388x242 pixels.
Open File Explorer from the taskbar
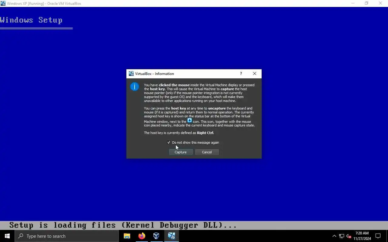pyautogui.click(x=127, y=236)
